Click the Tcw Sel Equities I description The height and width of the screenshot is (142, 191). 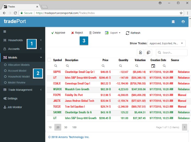(x=75, y=106)
